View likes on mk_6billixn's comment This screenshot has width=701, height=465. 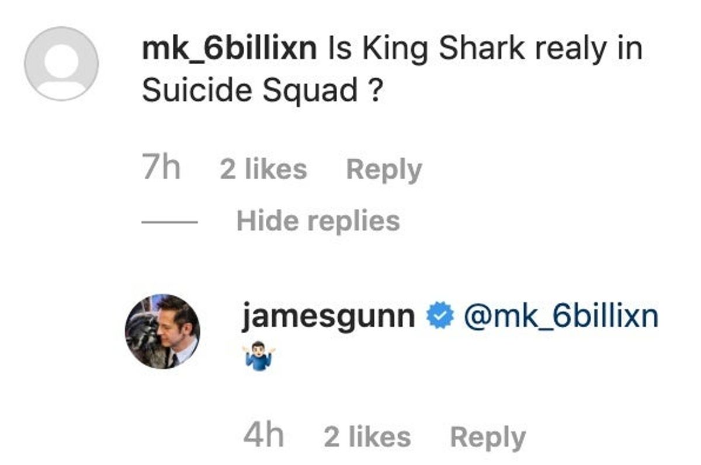click(263, 170)
